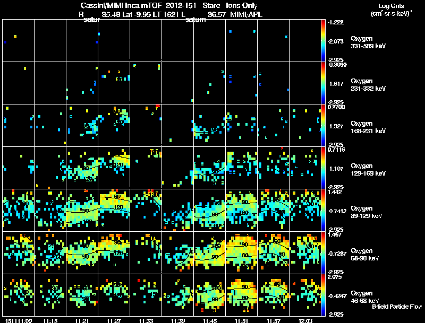The width and height of the screenshot is (425, 323).
Task: Click the Oxygen 231-332 keV color bar
Action: [x=323, y=83]
